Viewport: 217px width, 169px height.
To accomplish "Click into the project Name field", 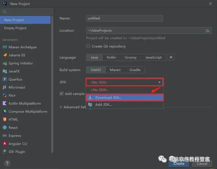I will coord(124,18).
